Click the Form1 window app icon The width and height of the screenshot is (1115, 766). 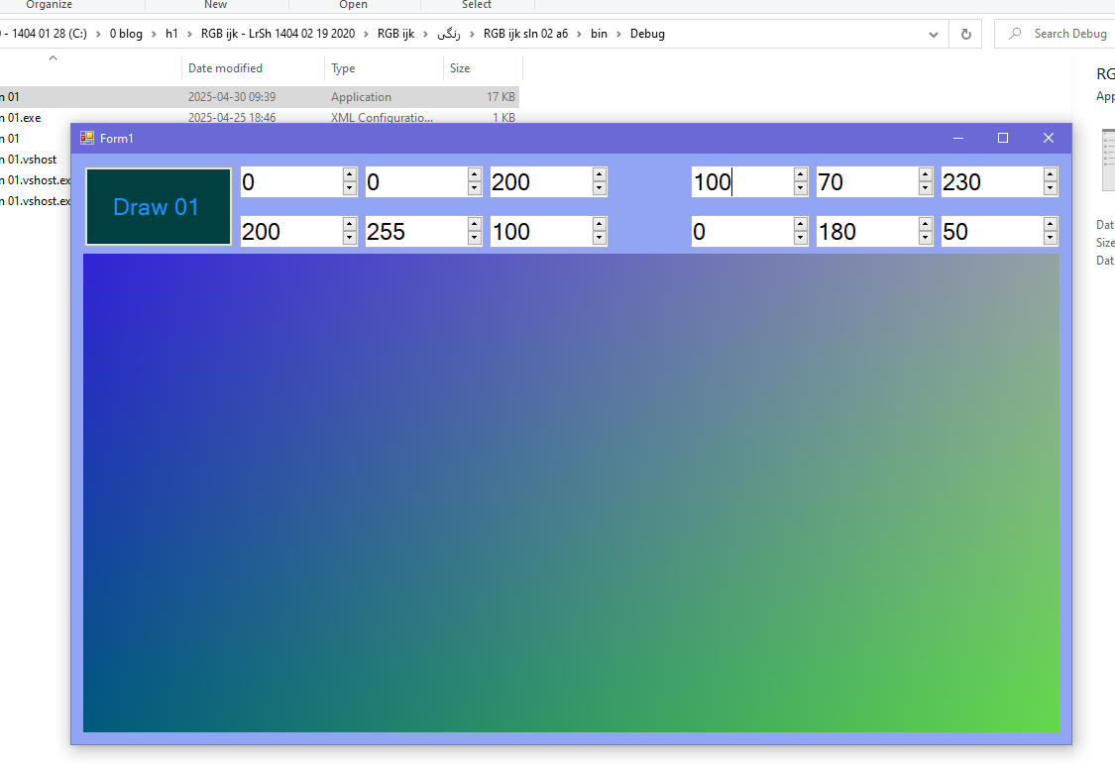pos(87,138)
